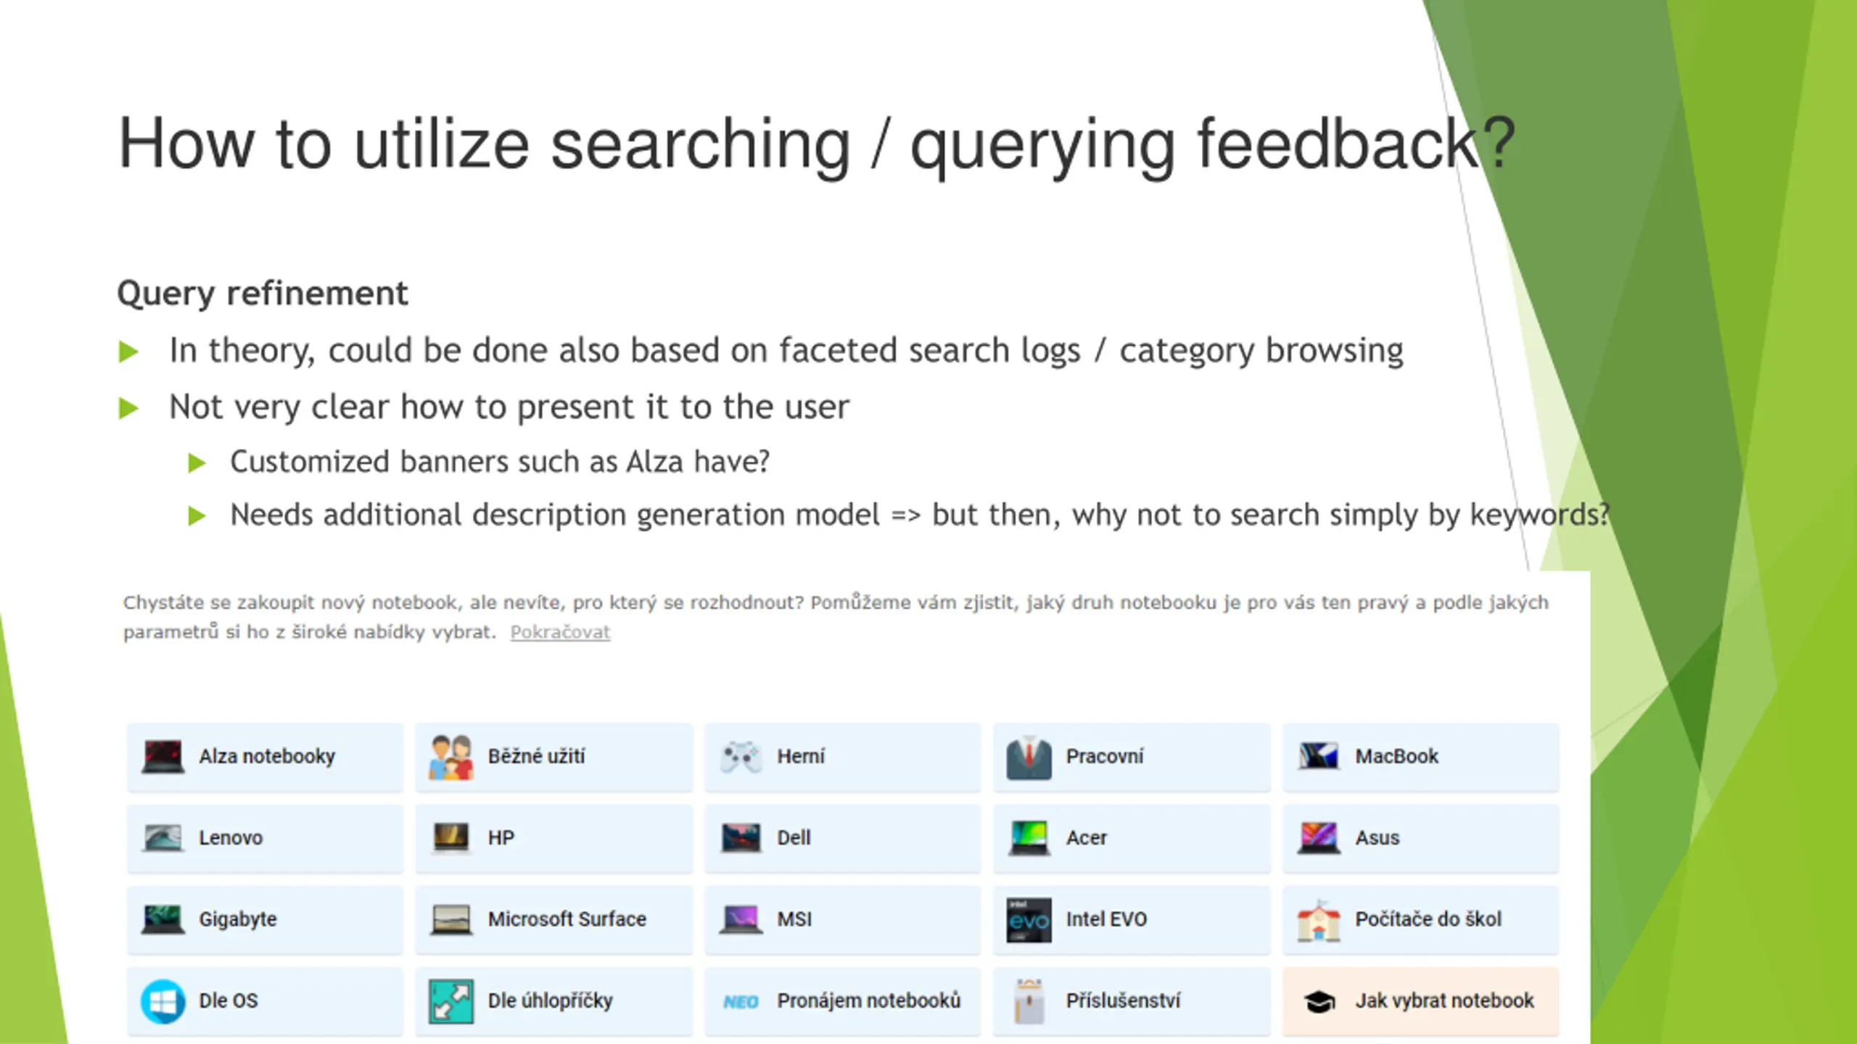Select the Gigabyte brand tile

pos(265,919)
